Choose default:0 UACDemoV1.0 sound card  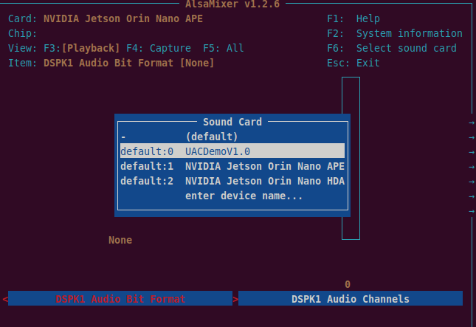pos(232,151)
